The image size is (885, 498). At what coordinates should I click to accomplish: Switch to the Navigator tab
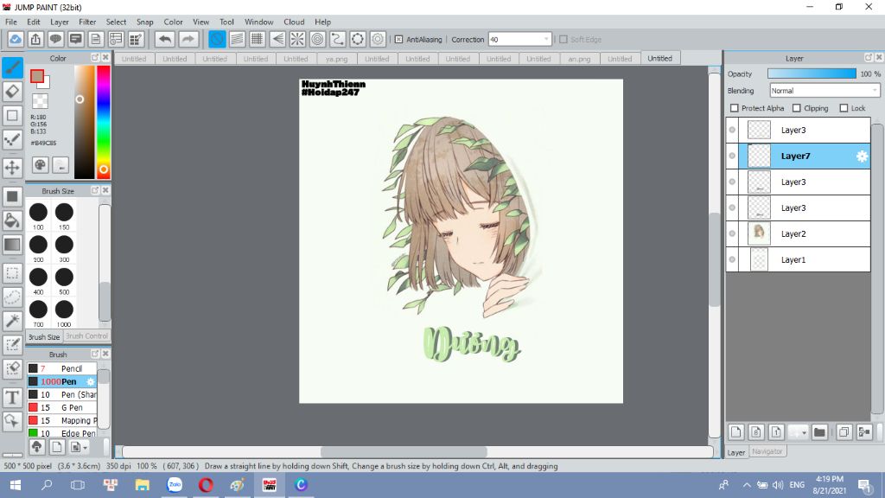[x=767, y=451]
